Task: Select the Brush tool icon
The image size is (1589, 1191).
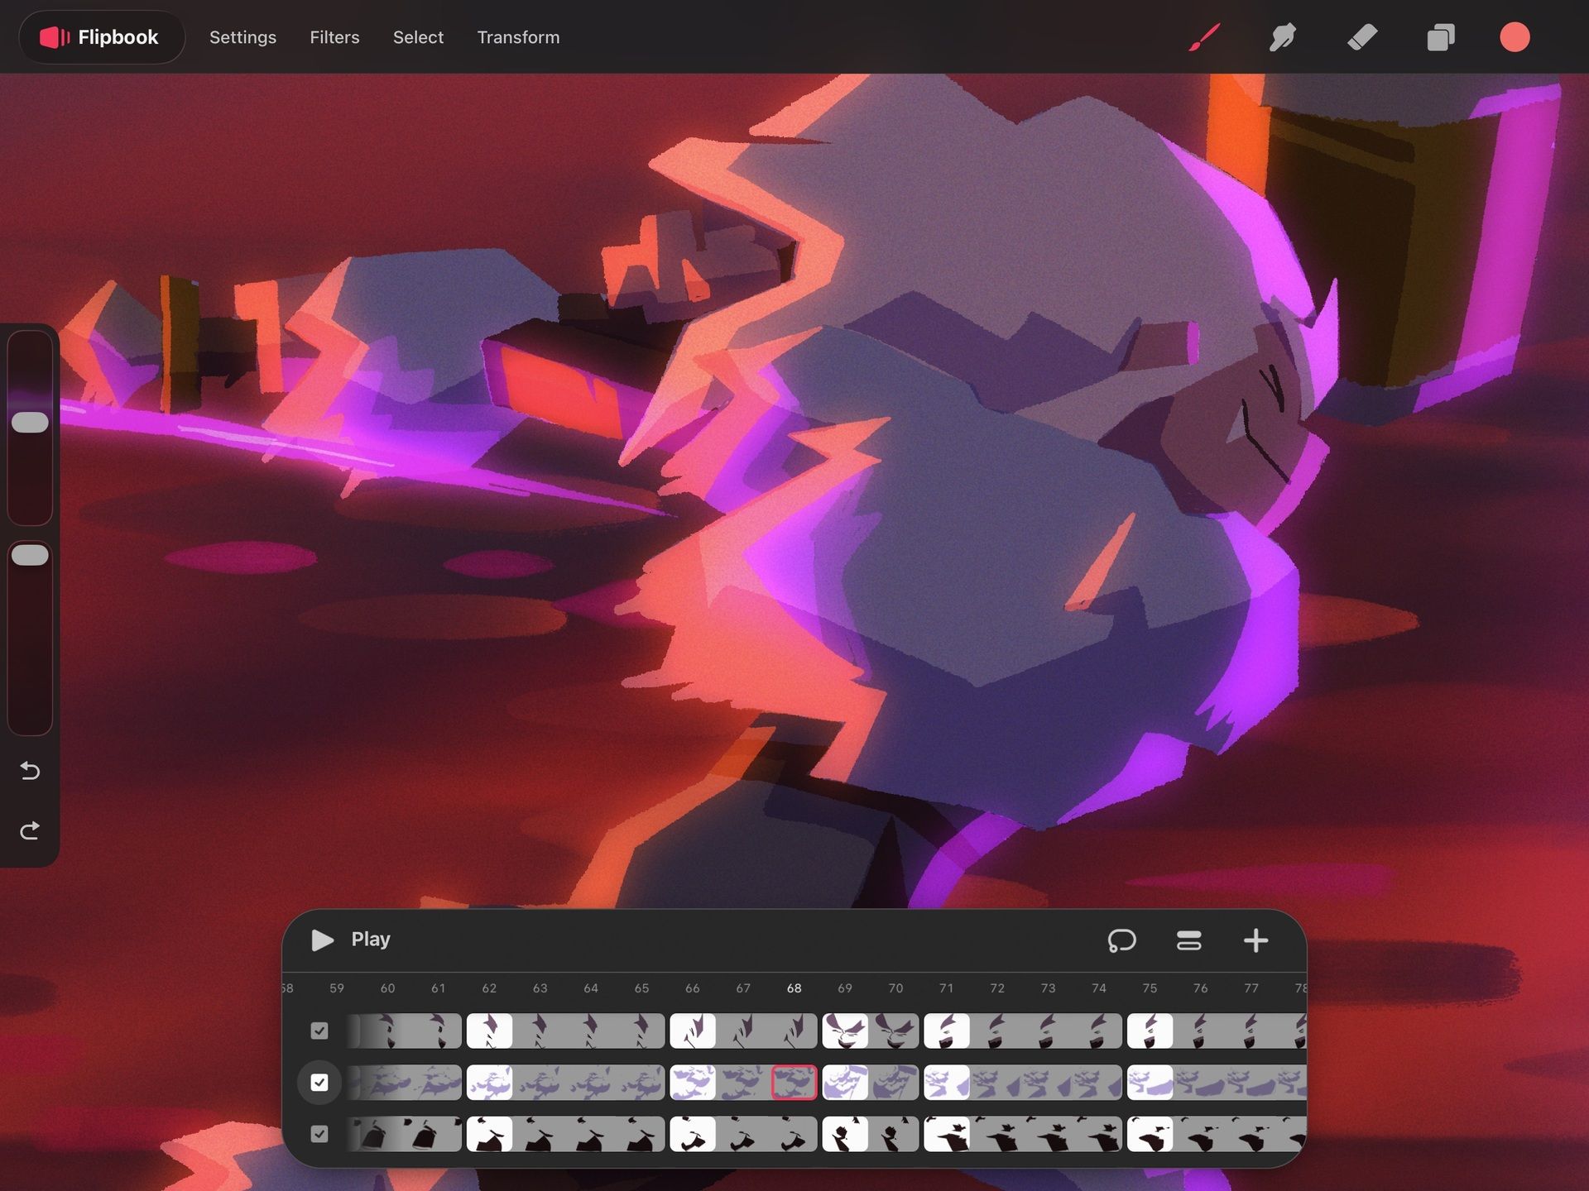Action: coord(1204,37)
